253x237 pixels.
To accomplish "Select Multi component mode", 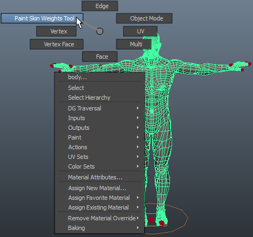I will pyautogui.click(x=134, y=44).
